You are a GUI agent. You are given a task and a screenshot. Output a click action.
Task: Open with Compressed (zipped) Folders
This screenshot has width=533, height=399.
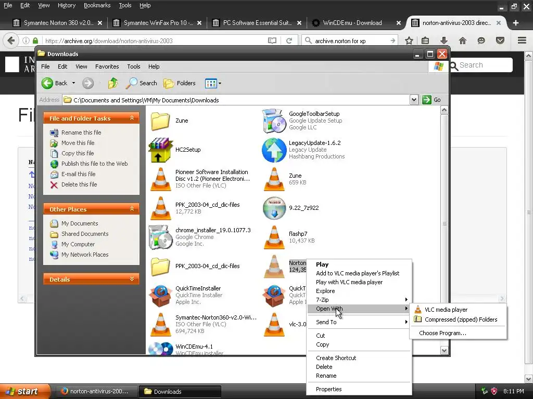(458, 320)
